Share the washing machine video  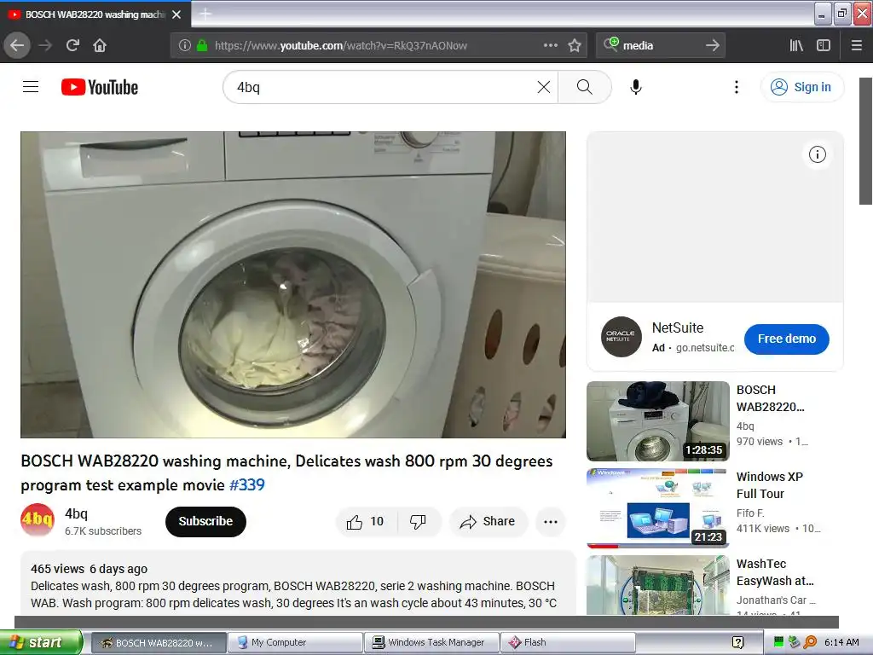pyautogui.click(x=488, y=521)
